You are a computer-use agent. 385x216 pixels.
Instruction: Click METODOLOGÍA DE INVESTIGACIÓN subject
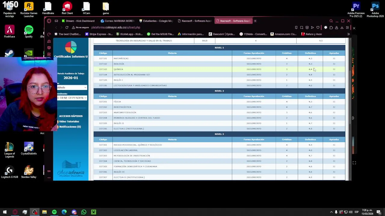(x=132, y=156)
